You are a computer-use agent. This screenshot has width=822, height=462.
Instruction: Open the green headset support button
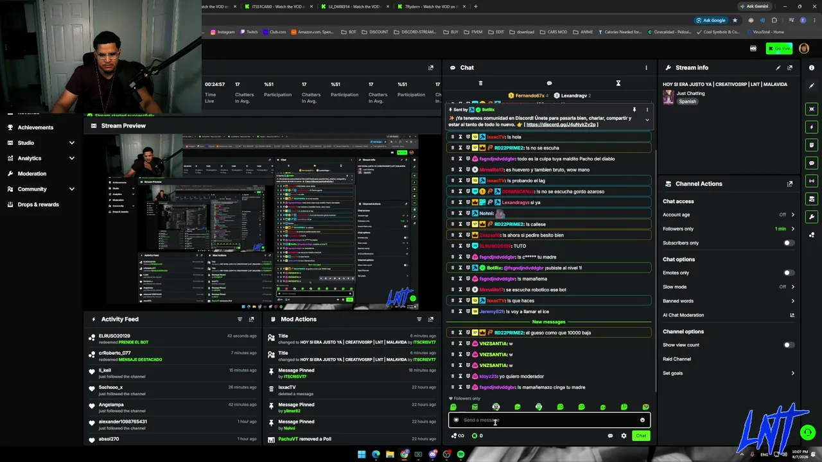point(808,432)
